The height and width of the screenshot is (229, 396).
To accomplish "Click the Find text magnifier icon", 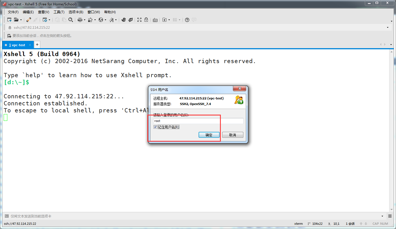I will pyautogui.click(x=71, y=20).
